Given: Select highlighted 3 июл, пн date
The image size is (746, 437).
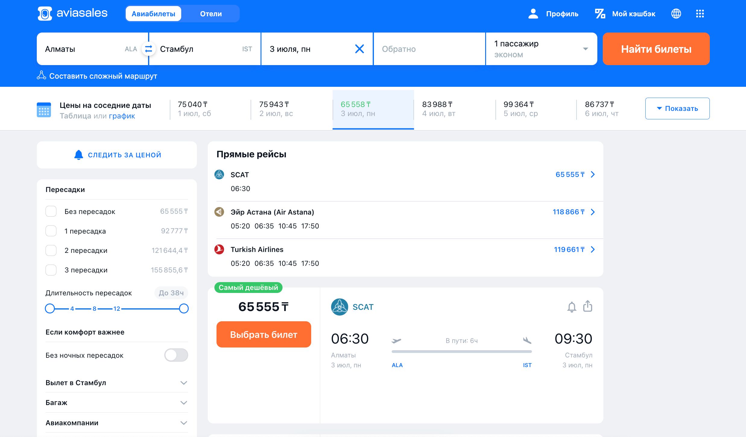Looking at the screenshot, I should click(x=373, y=110).
